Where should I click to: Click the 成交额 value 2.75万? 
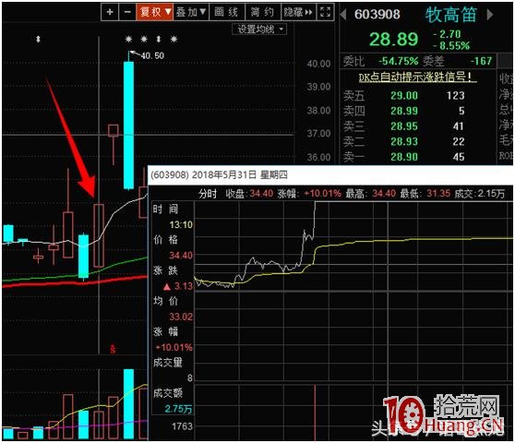(178, 409)
